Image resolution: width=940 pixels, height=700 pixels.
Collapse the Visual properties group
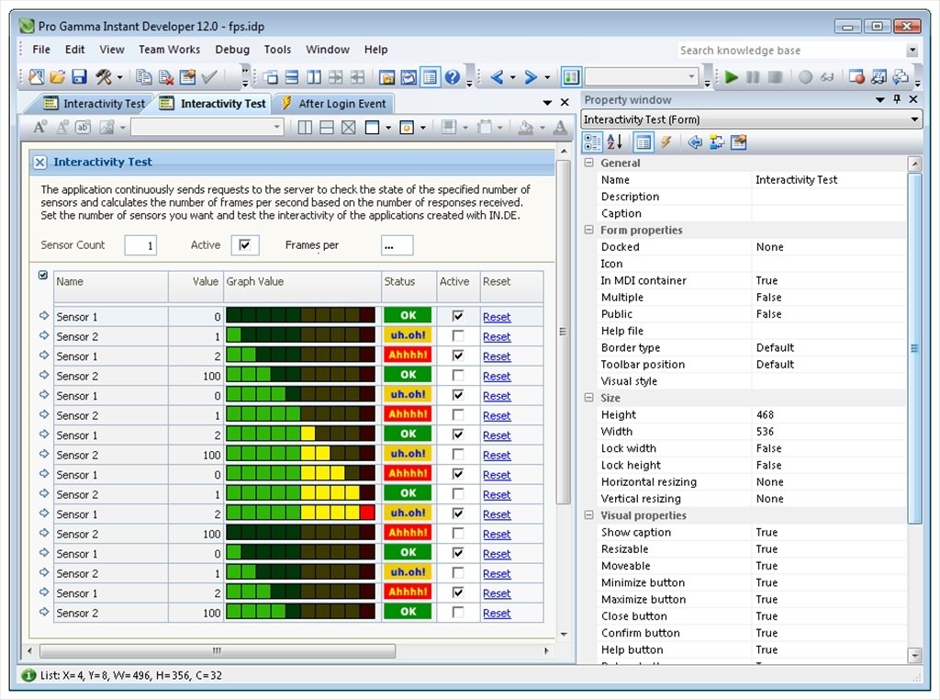pos(589,515)
